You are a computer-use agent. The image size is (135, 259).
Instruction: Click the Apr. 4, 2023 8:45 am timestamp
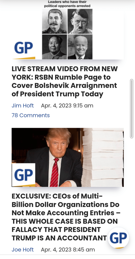[x=68, y=249]
